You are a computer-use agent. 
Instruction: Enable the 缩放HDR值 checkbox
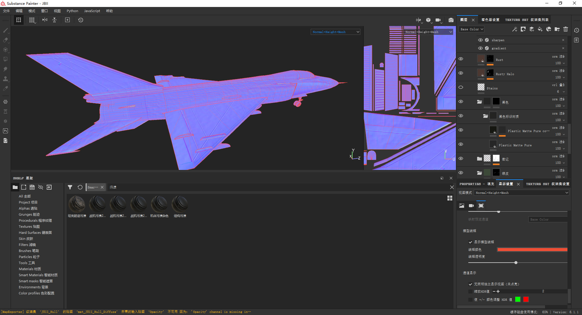pos(470,291)
